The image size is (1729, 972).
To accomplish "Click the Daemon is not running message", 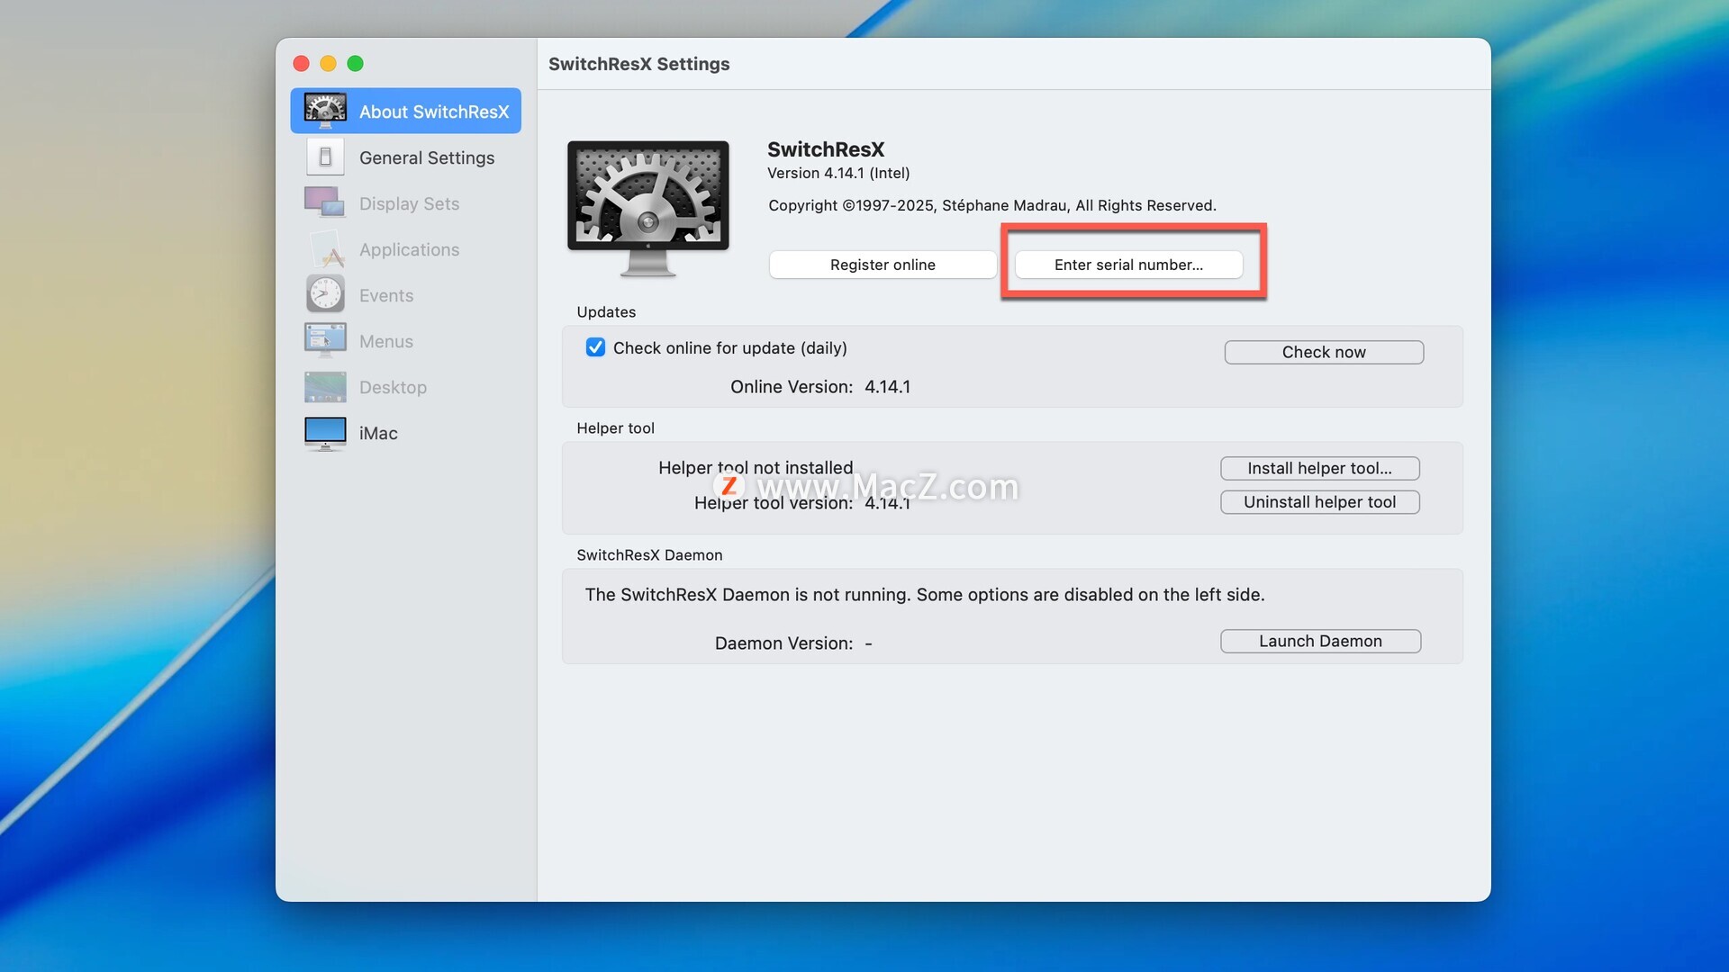I will tap(925, 595).
